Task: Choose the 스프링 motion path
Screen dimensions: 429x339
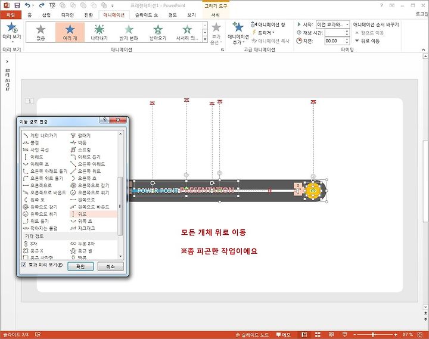Action: pyautogui.click(x=80, y=150)
